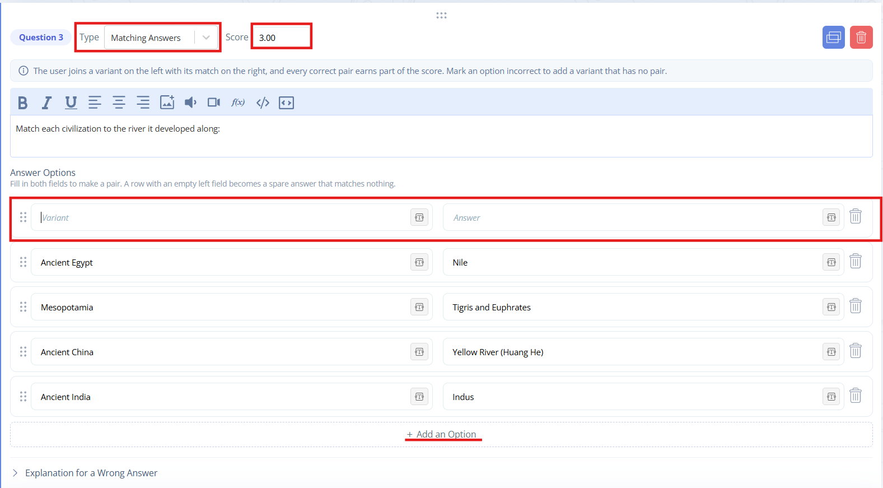Image resolution: width=883 pixels, height=488 pixels.
Task: Expand Explanation for a Wrong Answer section
Action: point(85,473)
